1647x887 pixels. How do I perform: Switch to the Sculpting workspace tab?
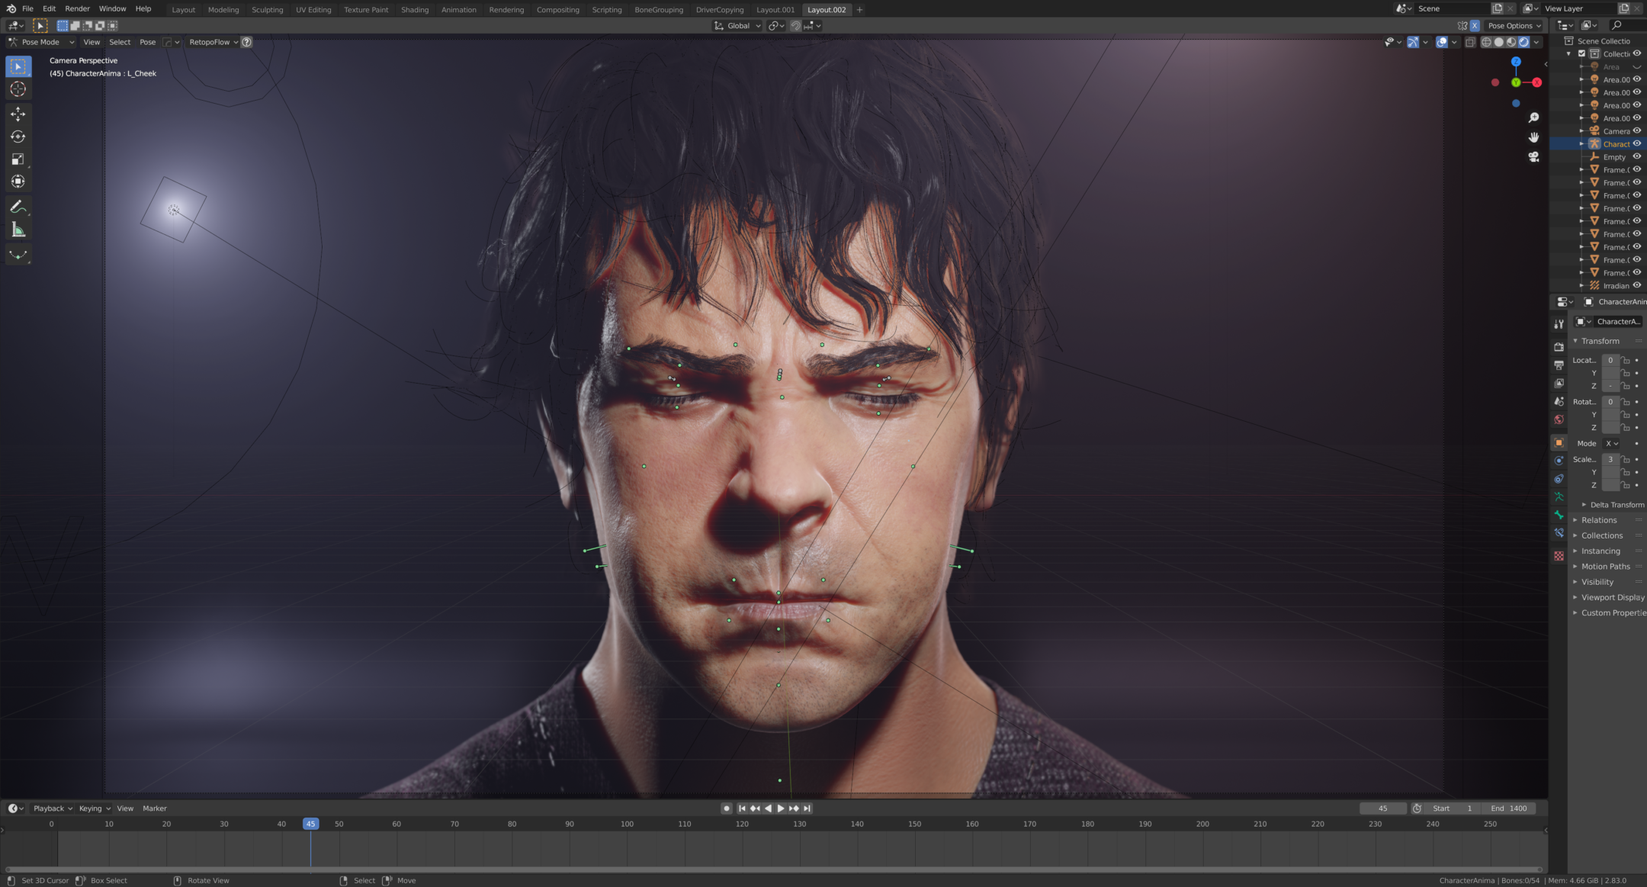[x=268, y=9]
